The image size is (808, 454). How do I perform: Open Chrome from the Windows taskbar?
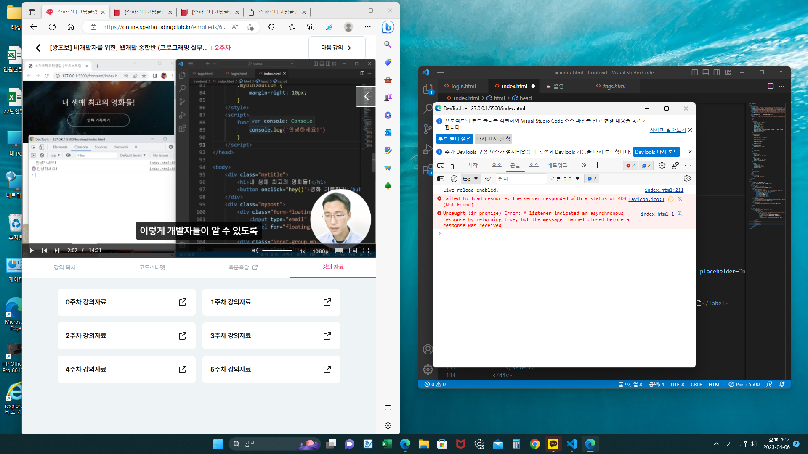point(535,444)
